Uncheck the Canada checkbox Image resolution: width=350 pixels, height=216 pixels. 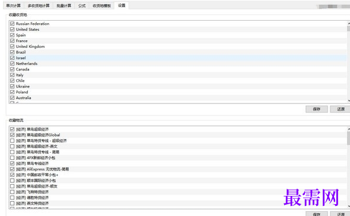[x=12, y=69]
